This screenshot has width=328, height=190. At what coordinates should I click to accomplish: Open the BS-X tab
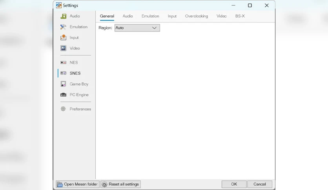(x=240, y=16)
